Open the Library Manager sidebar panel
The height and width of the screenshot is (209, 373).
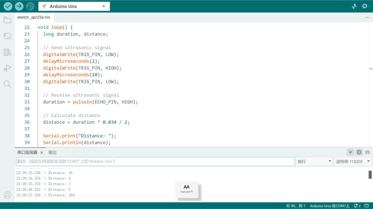pyautogui.click(x=7, y=52)
